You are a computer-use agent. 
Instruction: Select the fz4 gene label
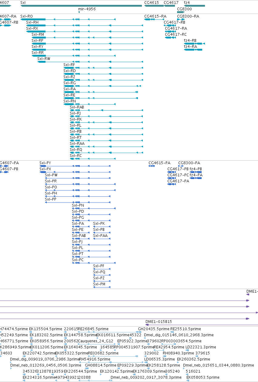[187, 2]
